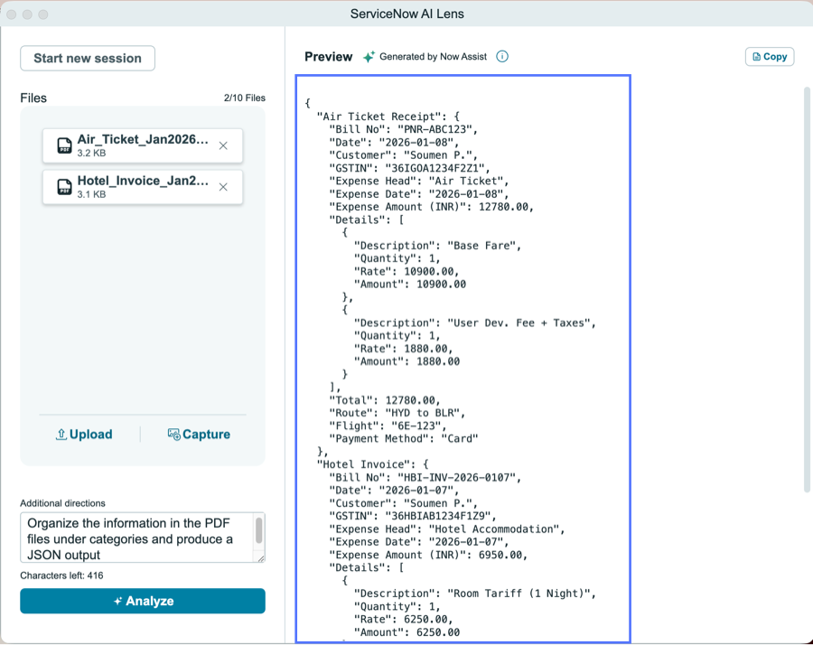The width and height of the screenshot is (813, 645).
Task: Open the Air_Ticket_Jan2026 file entry
Action: [143, 145]
